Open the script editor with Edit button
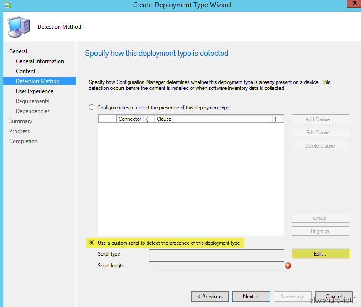The image size is (361, 307). (320, 254)
